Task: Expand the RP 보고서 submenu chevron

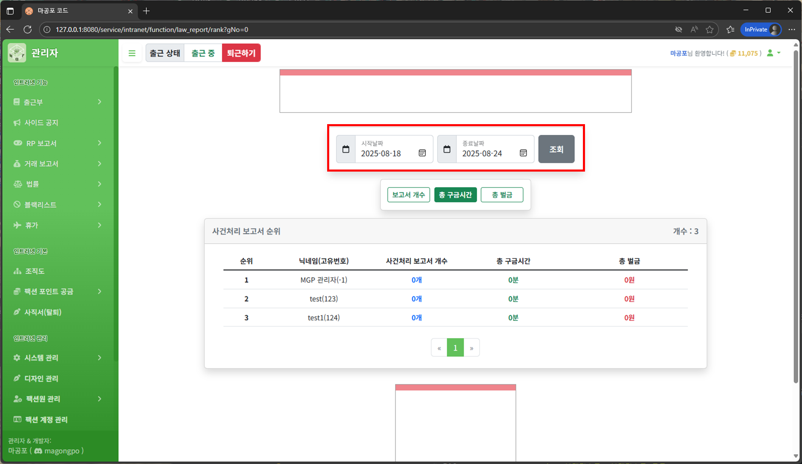Action: tap(99, 143)
